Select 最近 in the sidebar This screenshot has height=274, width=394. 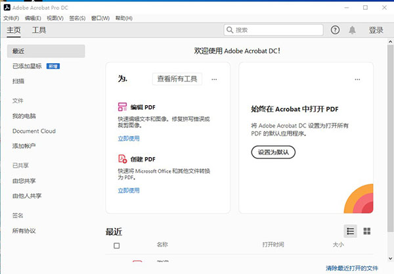pos(46,51)
